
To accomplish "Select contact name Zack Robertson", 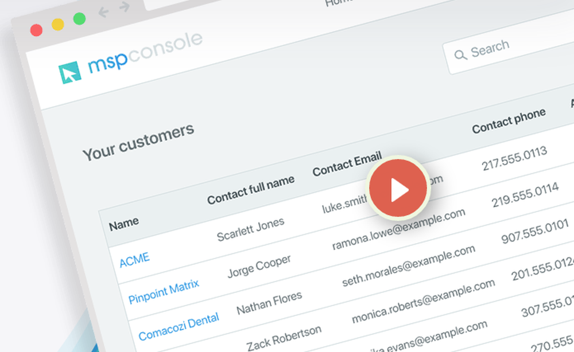I will point(284,338).
